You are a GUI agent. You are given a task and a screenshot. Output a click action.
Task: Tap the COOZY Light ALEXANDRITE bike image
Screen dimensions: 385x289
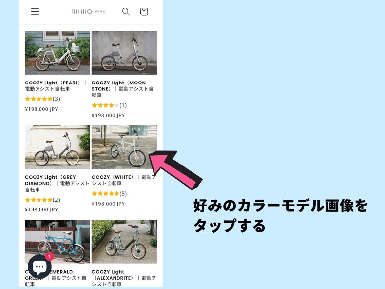[124, 242]
